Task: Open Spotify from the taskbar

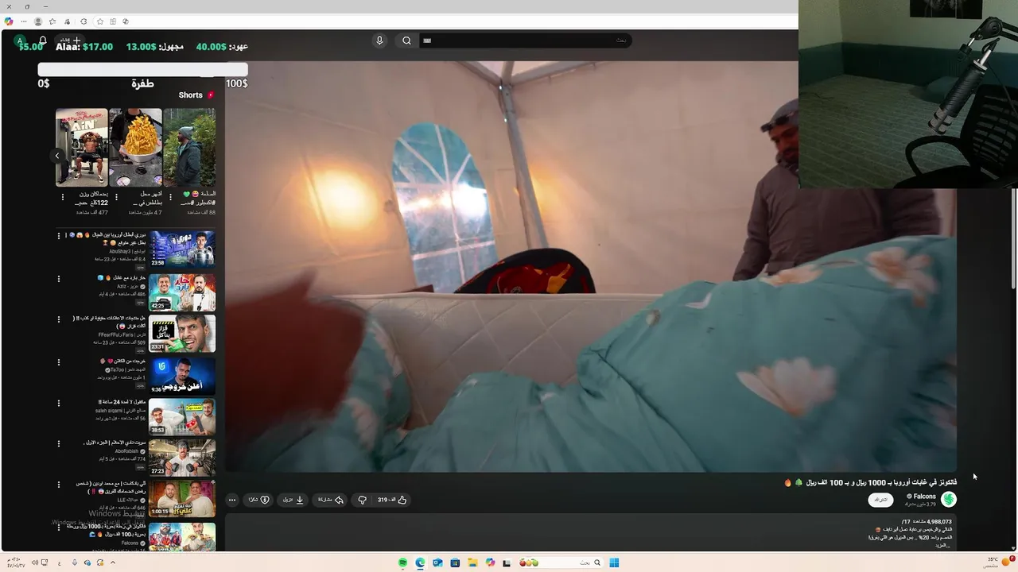Action: 403,562
